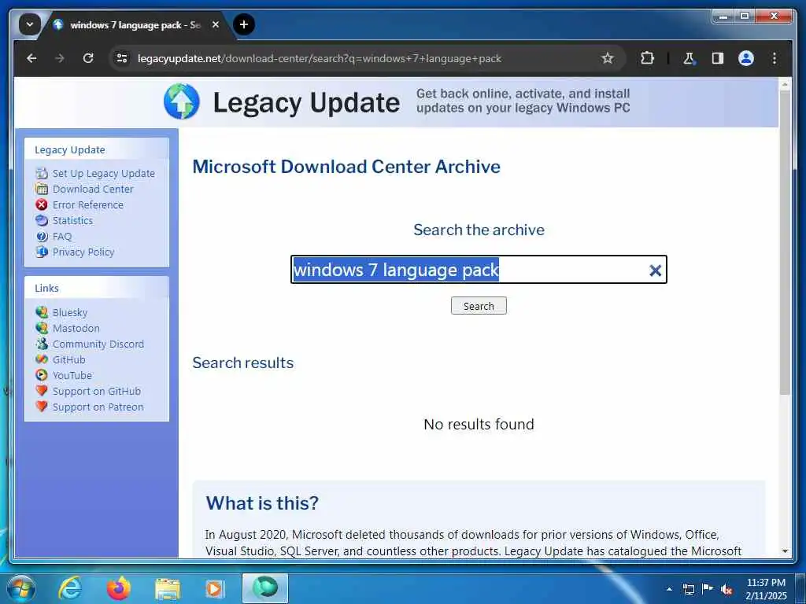Launch Firefox from taskbar

[x=118, y=588]
